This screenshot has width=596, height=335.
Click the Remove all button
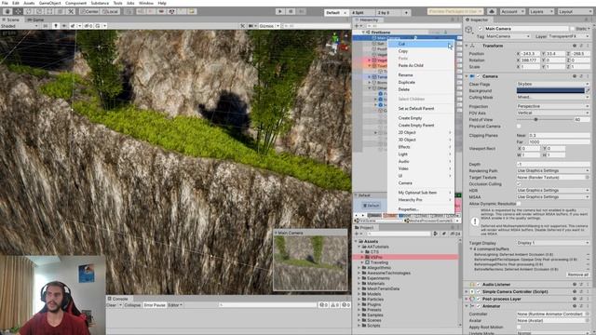(x=578, y=275)
